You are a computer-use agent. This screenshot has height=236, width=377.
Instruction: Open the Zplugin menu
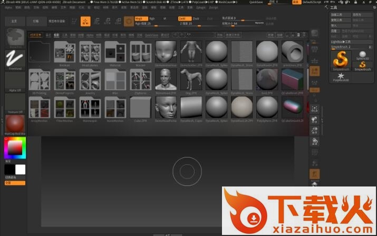pos(201,7)
